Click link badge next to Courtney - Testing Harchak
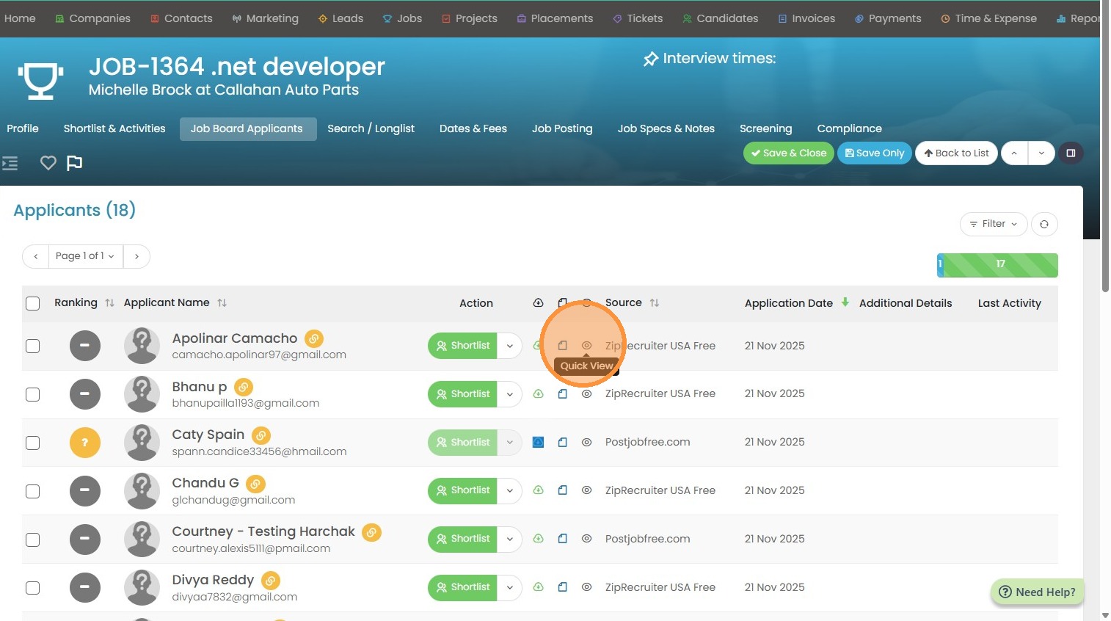The image size is (1111, 621). [372, 532]
